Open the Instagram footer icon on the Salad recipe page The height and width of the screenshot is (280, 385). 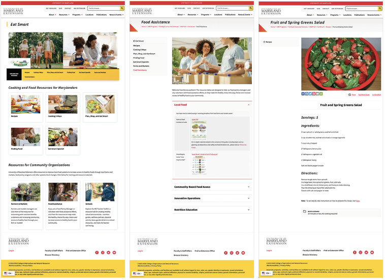click(x=361, y=253)
